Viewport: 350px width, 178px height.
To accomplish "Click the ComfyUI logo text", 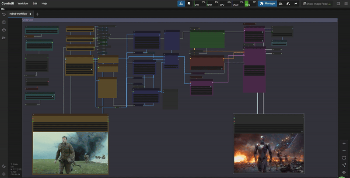I will 8,3.
